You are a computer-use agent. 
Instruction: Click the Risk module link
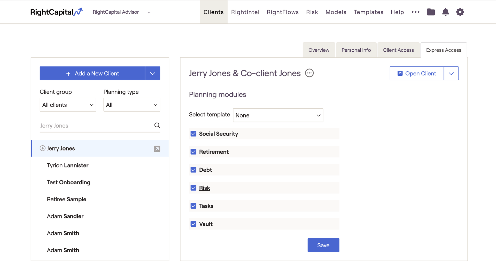click(205, 188)
